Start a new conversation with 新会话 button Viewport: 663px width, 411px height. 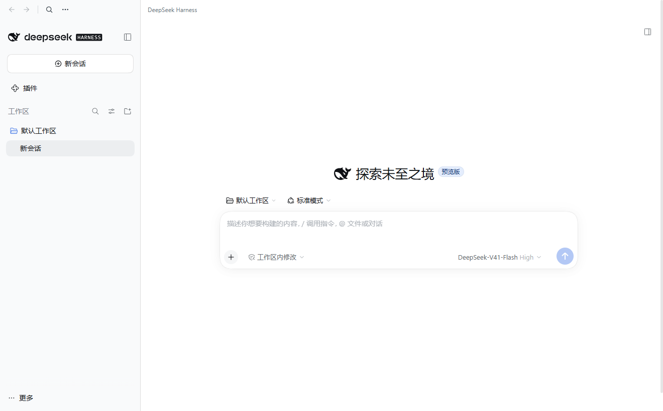[x=70, y=64]
